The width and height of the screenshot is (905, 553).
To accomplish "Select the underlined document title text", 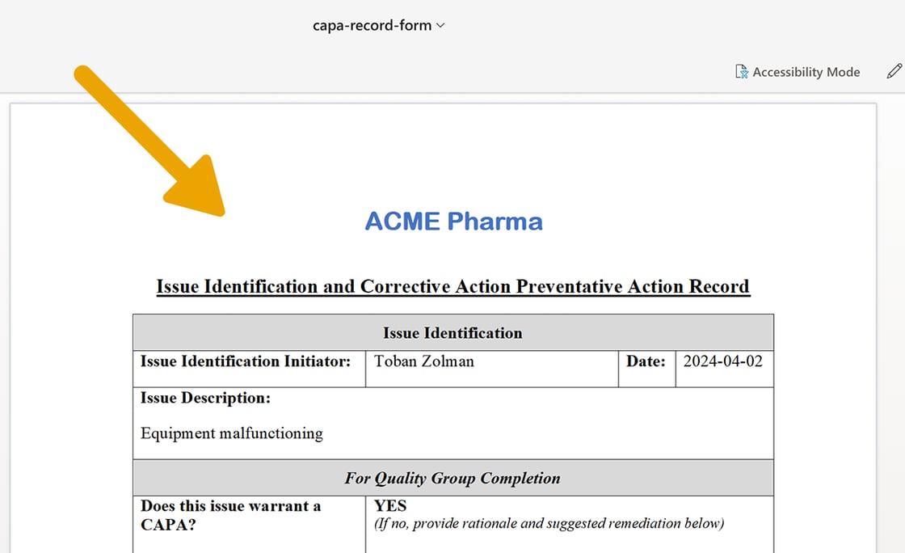I will (452, 286).
